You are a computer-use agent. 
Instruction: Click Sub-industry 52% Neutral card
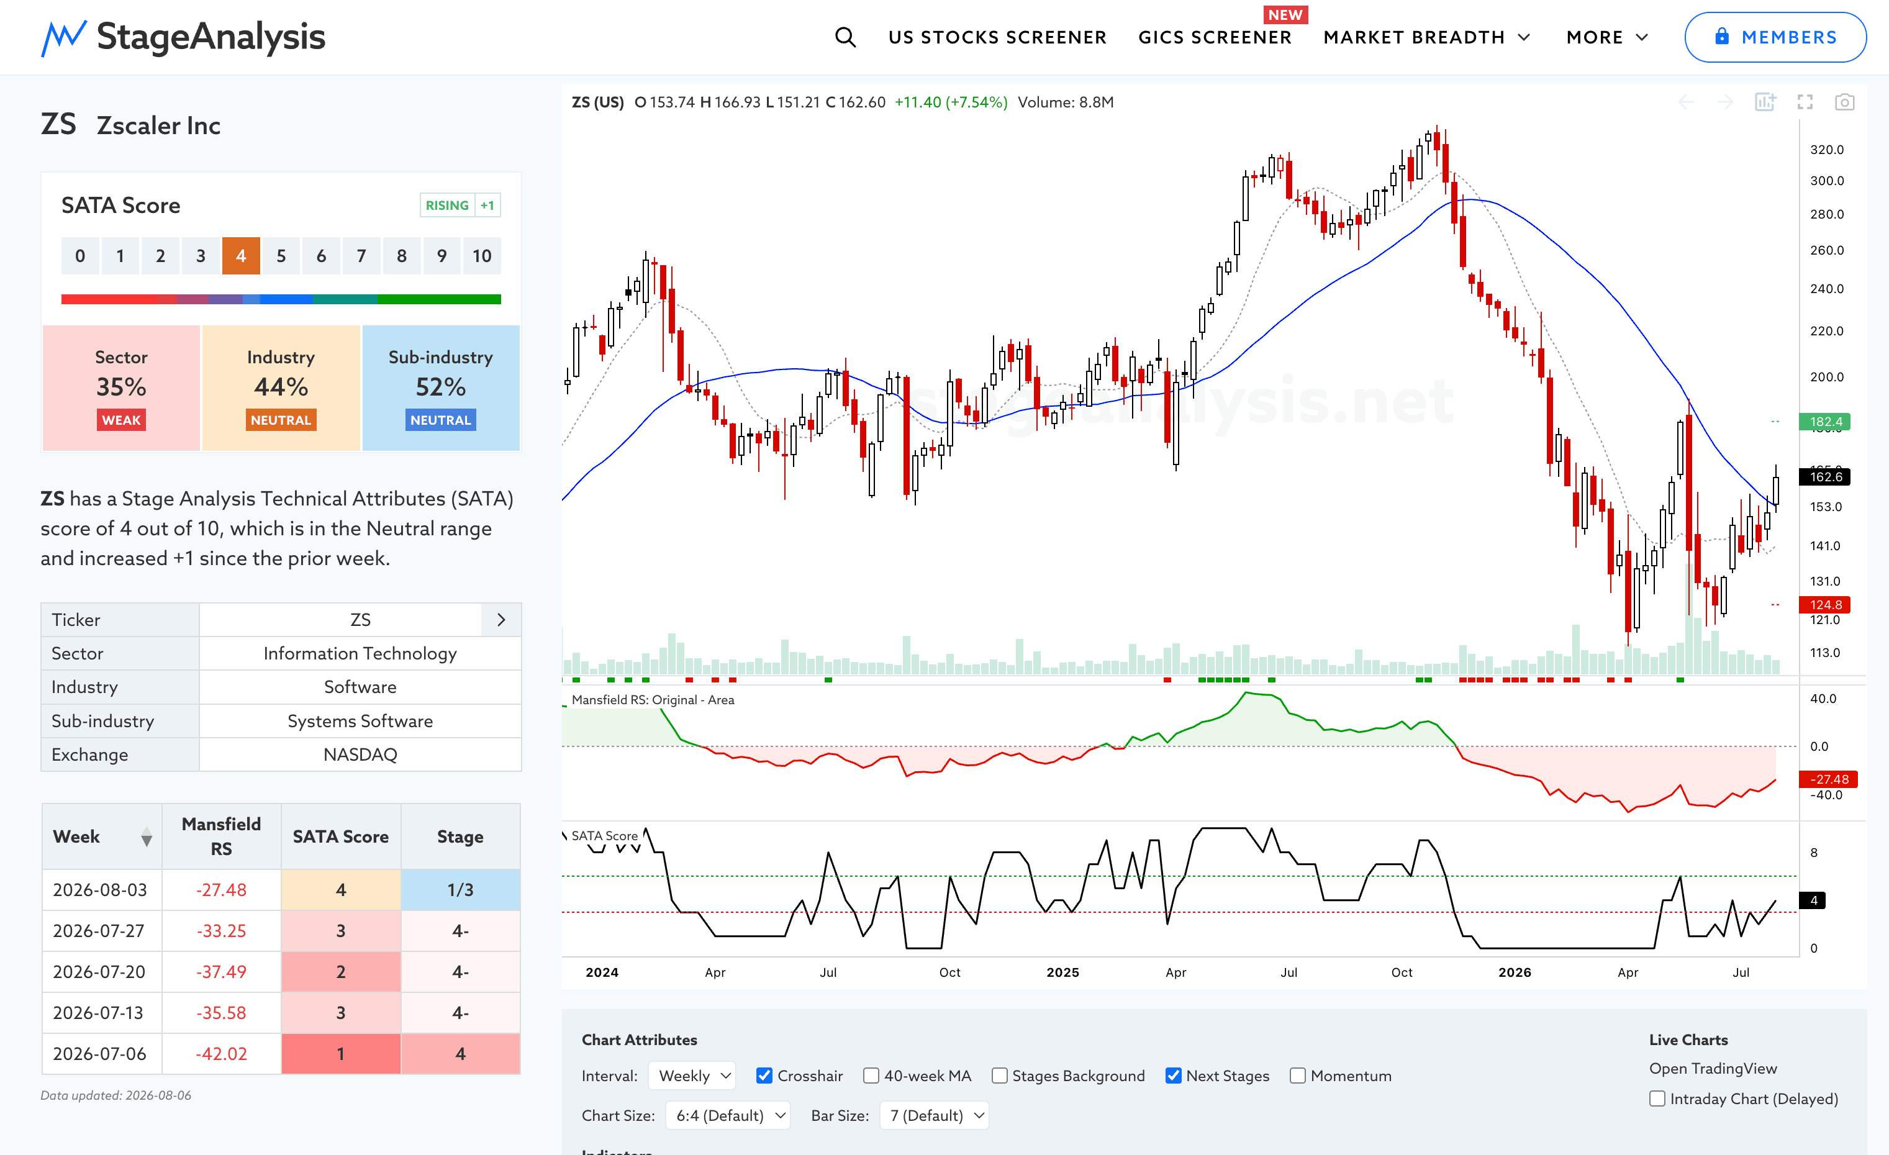coord(441,388)
